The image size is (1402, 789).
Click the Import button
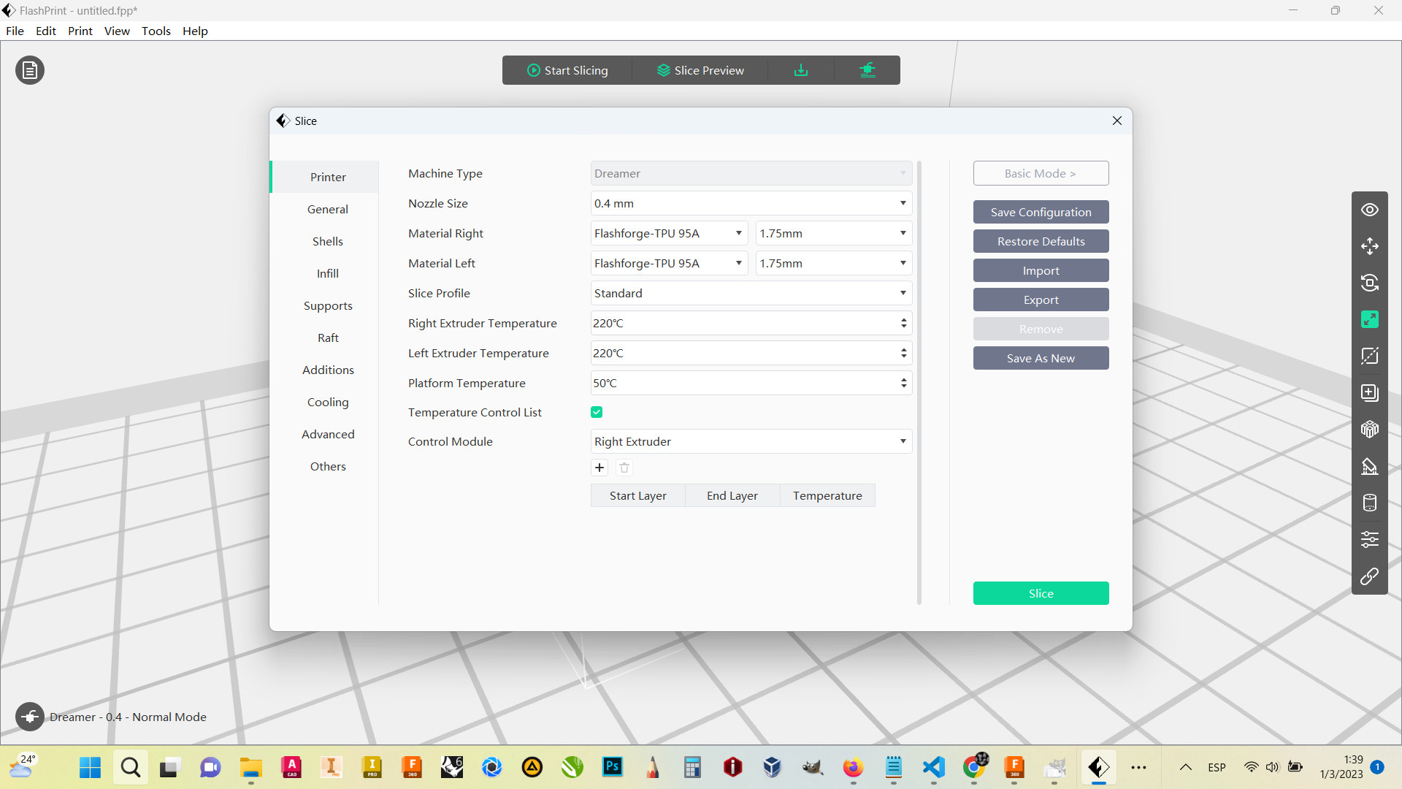1041,270
